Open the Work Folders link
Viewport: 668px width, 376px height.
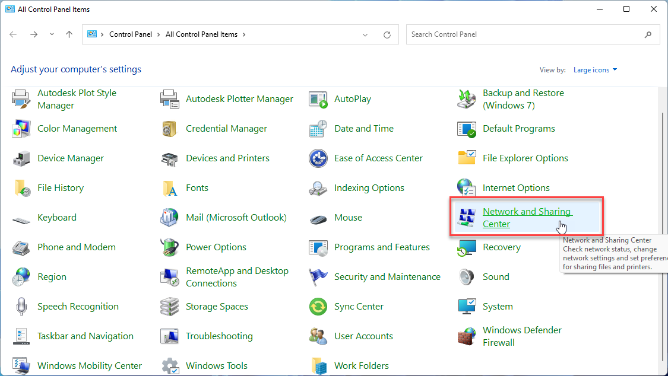tap(361, 366)
